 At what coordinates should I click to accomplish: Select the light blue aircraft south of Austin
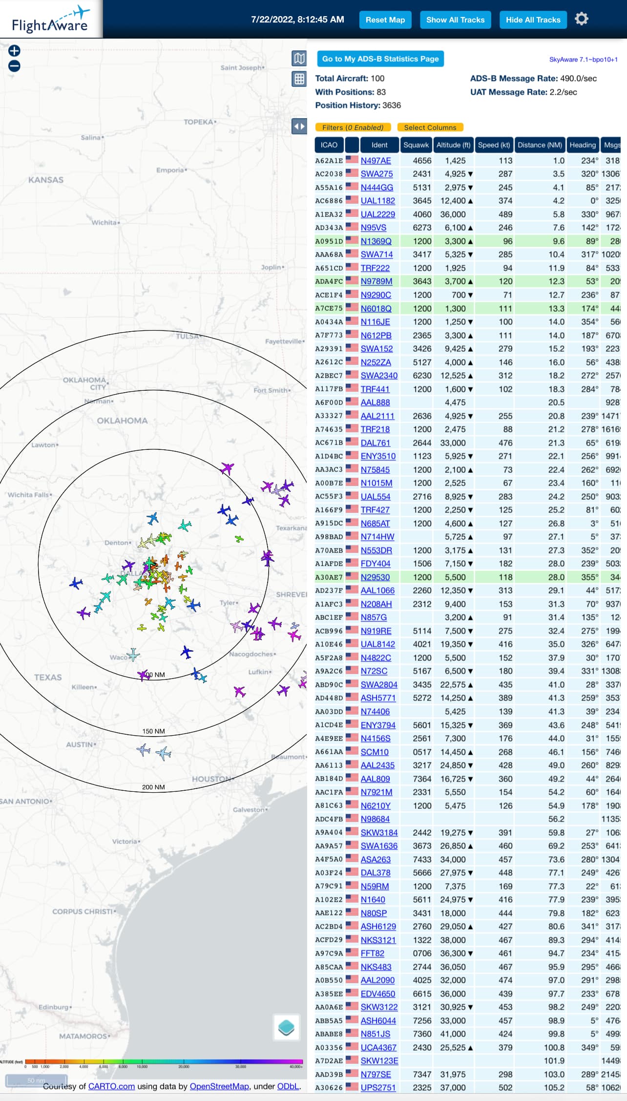click(x=164, y=753)
